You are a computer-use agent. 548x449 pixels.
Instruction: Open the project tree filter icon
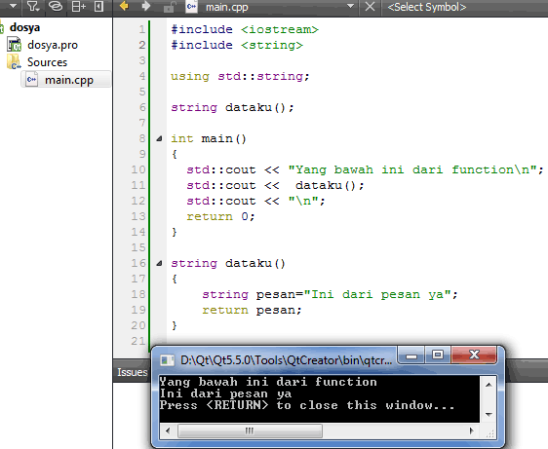33,7
